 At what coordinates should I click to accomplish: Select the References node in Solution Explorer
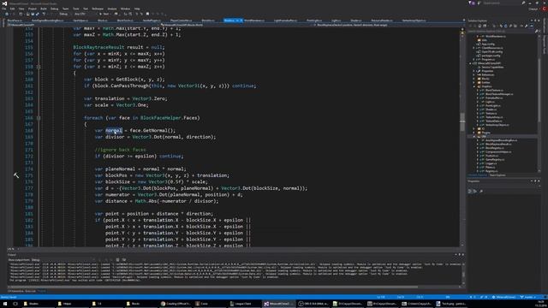pyautogui.click(x=487, y=74)
